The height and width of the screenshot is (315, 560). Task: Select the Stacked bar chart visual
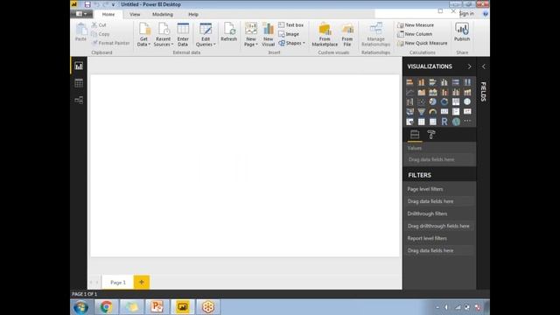click(409, 82)
